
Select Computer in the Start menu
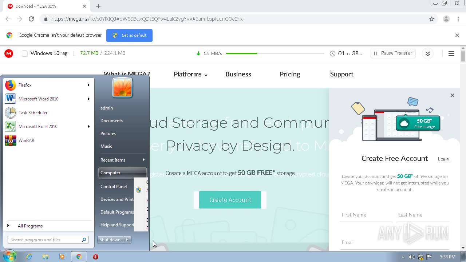(122, 173)
